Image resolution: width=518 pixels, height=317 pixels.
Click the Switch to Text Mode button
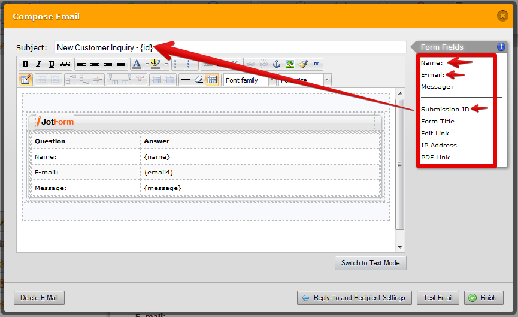(371, 263)
